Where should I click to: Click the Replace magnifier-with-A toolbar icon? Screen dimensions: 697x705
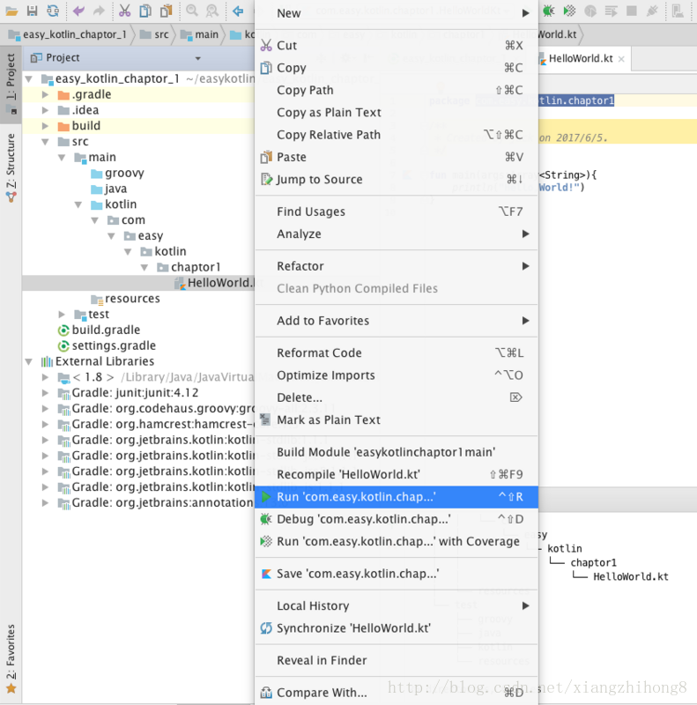(x=212, y=11)
